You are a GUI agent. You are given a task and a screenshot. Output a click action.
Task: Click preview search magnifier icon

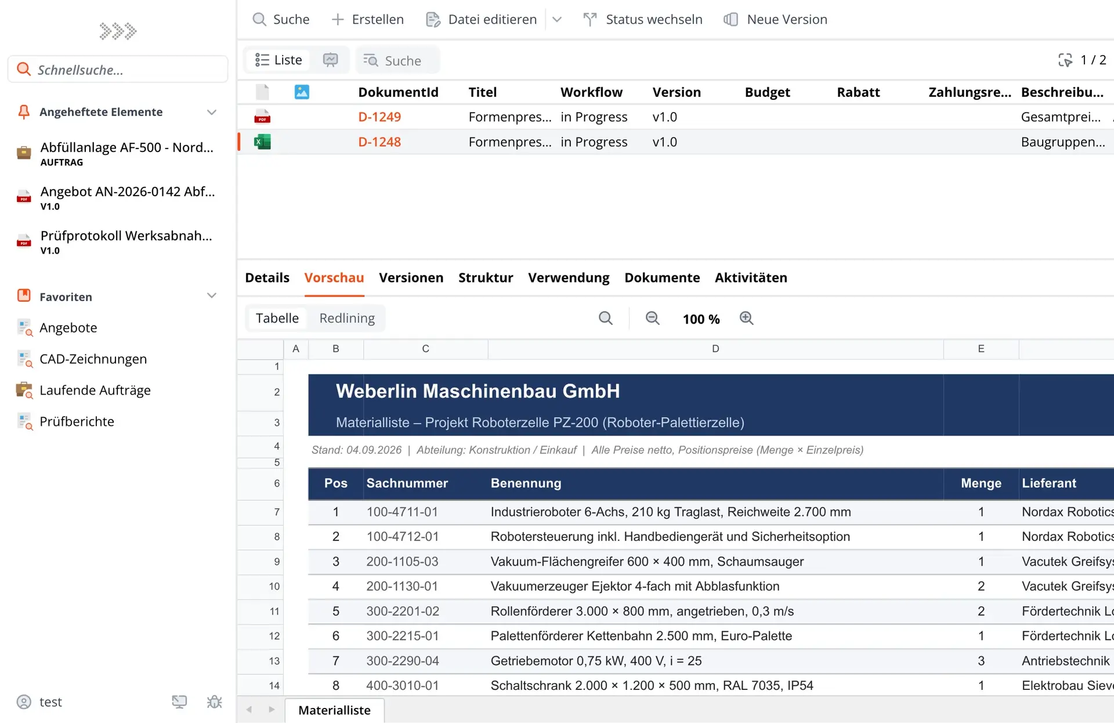coord(606,318)
